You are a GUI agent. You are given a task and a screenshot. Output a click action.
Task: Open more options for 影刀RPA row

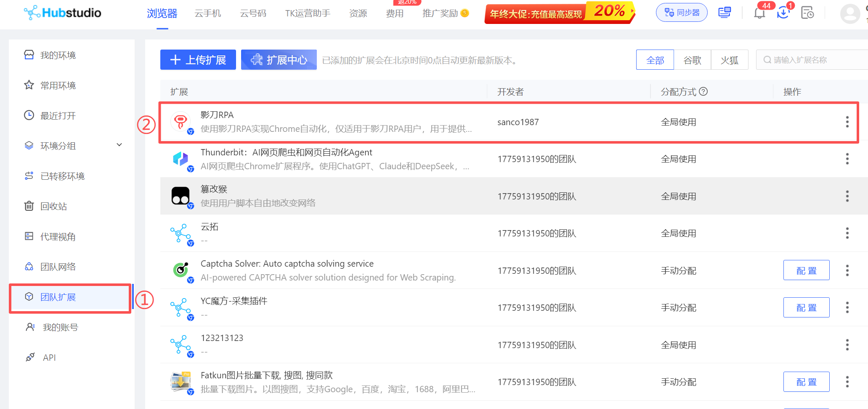coord(847,122)
